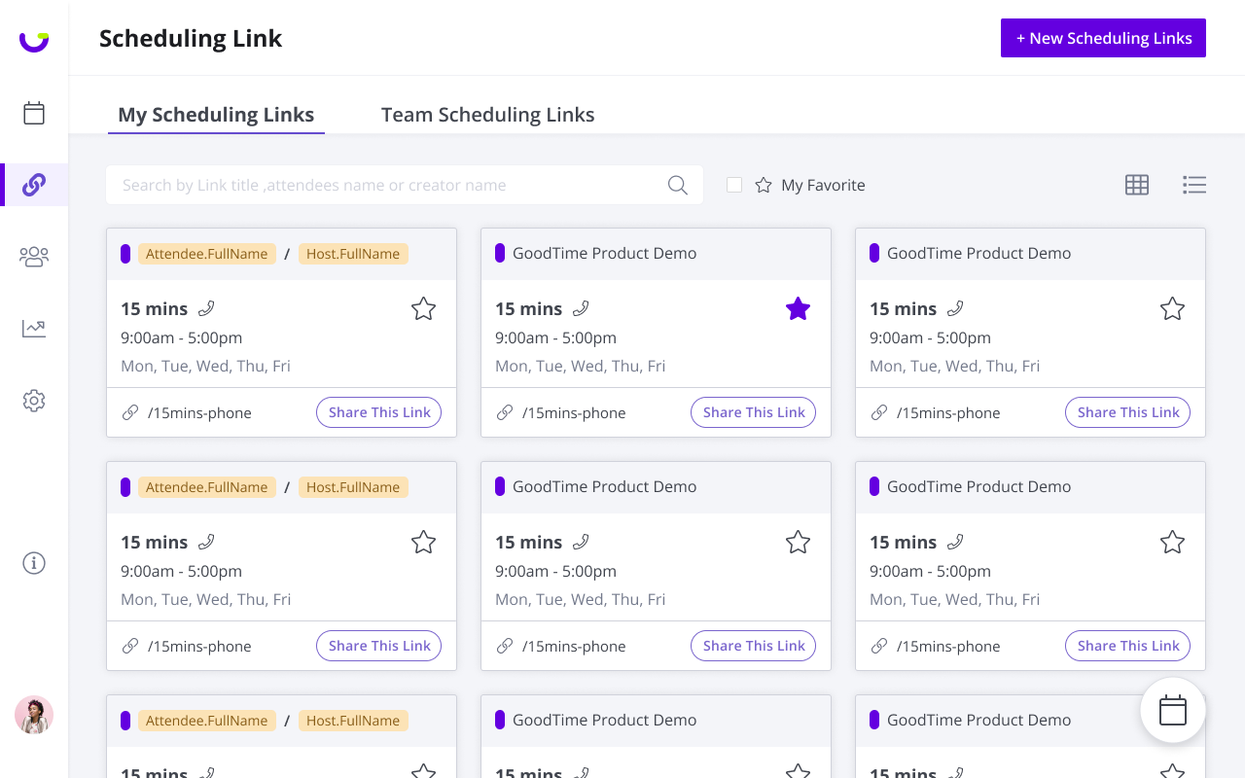Screen dimensions: 1245x778
Task: Switch to list view layout
Action: click(x=1194, y=185)
